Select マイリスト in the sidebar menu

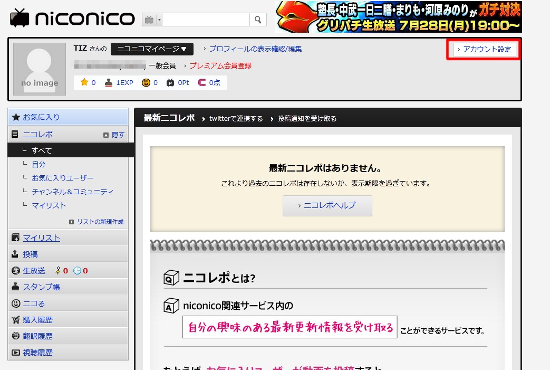41,238
